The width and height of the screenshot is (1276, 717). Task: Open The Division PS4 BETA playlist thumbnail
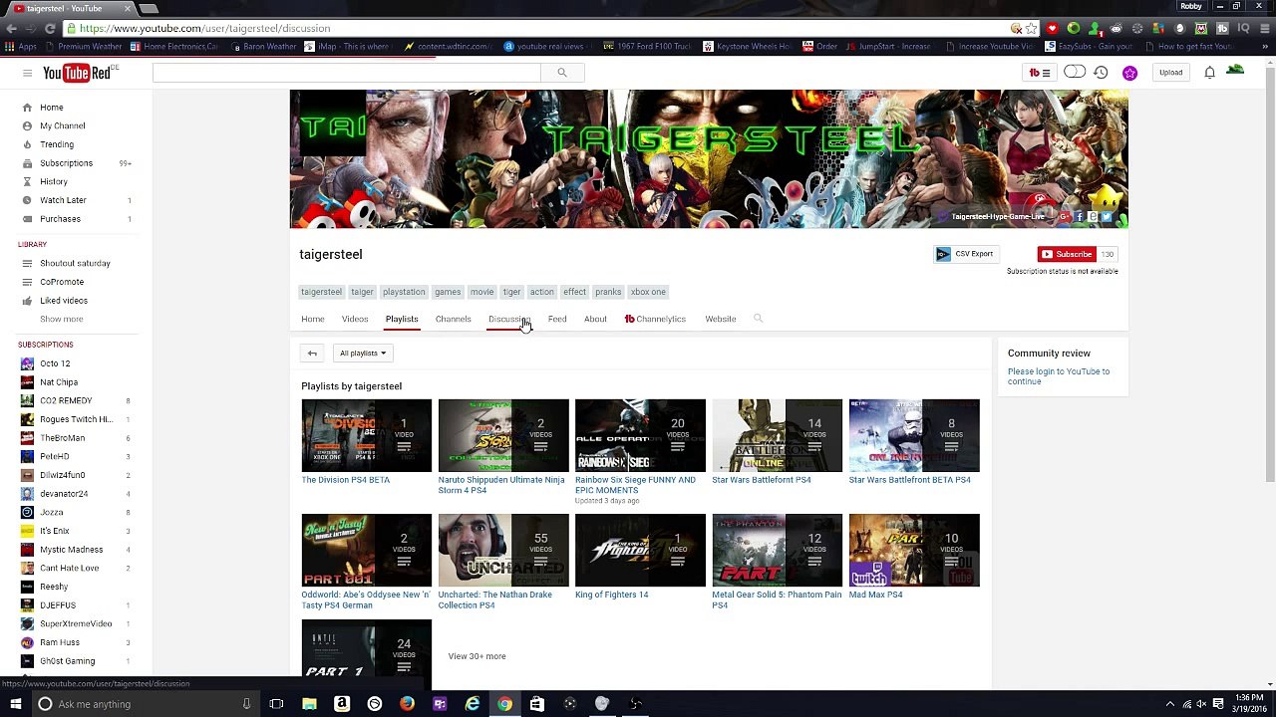coord(367,435)
